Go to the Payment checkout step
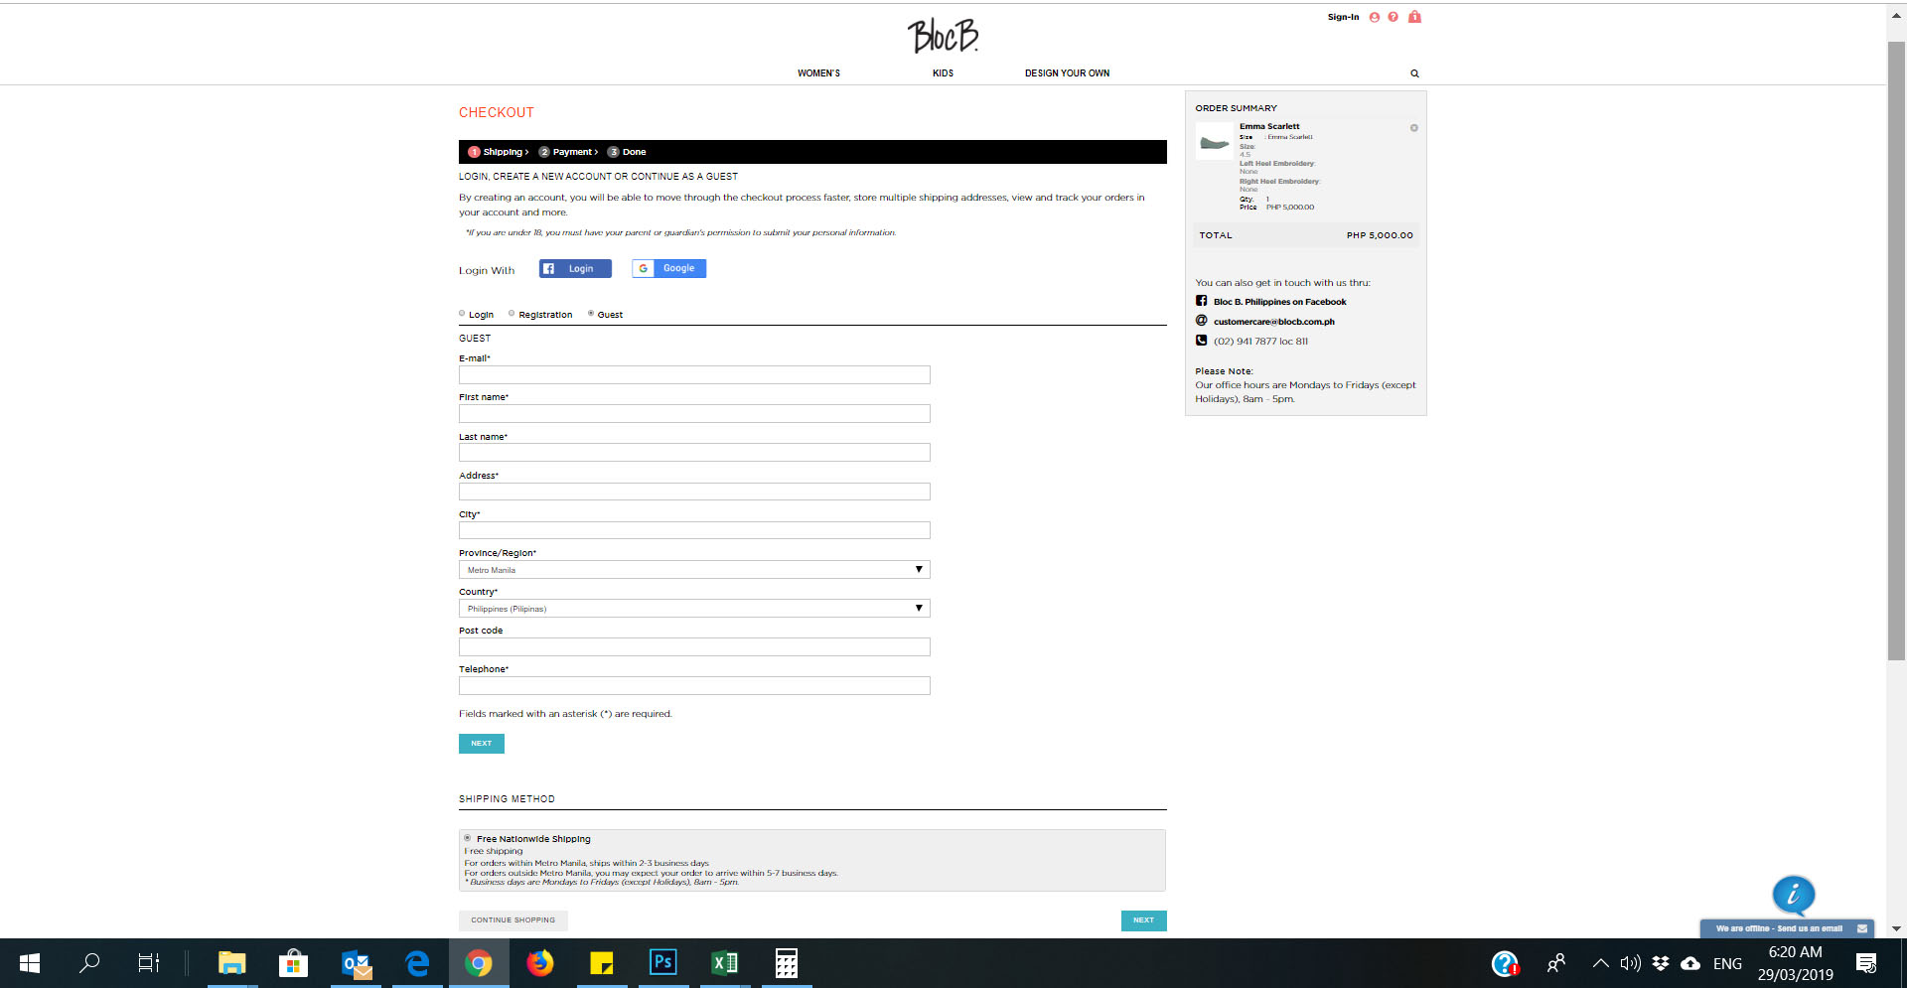Viewport: 1907px width, 988px height. pyautogui.click(x=569, y=152)
